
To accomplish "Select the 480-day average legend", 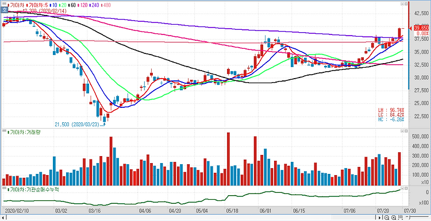I will point(106,5).
